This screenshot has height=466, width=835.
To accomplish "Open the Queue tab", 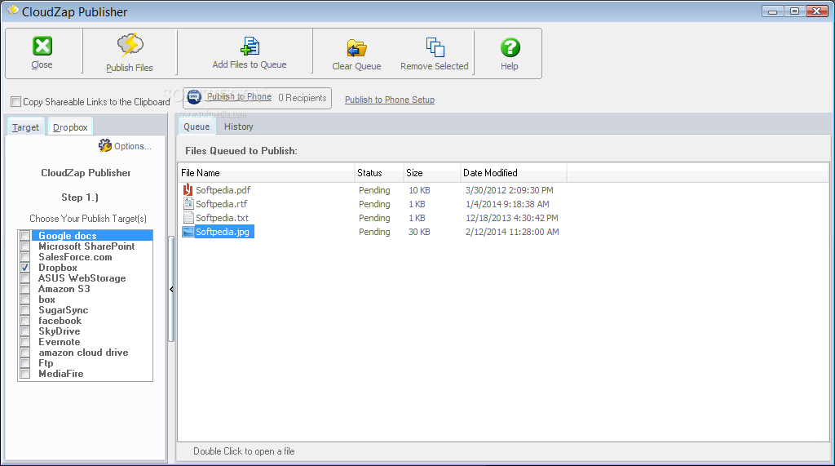I will pyautogui.click(x=197, y=126).
